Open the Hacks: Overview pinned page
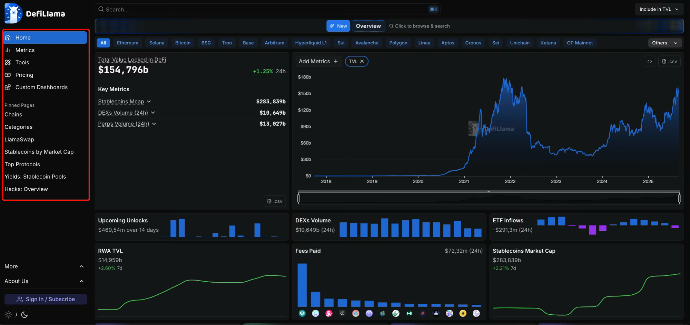Screen dimensions: 690x325 tap(26, 189)
